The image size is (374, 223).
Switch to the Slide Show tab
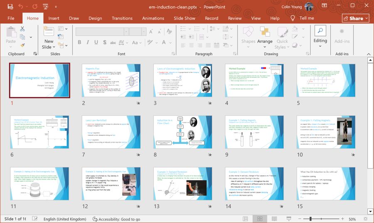pyautogui.click(x=184, y=18)
